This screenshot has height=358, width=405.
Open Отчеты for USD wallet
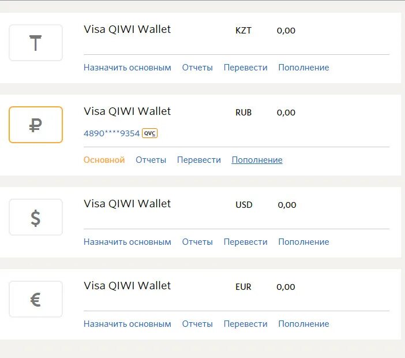(x=197, y=242)
